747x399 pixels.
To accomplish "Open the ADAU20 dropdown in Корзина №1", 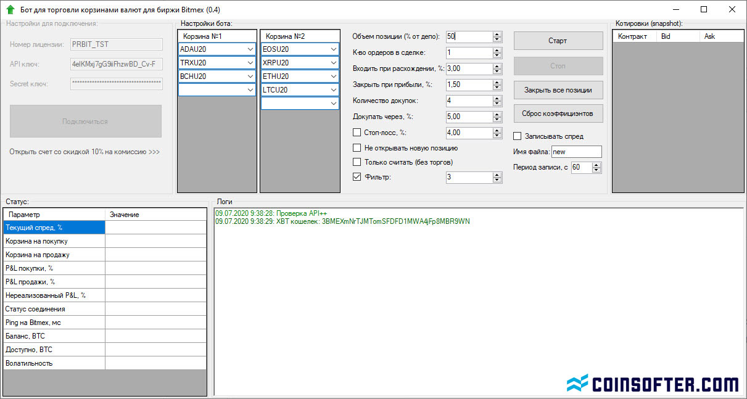I will (250, 49).
